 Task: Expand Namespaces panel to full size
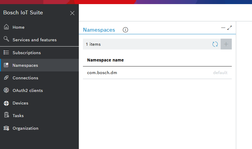229,28
